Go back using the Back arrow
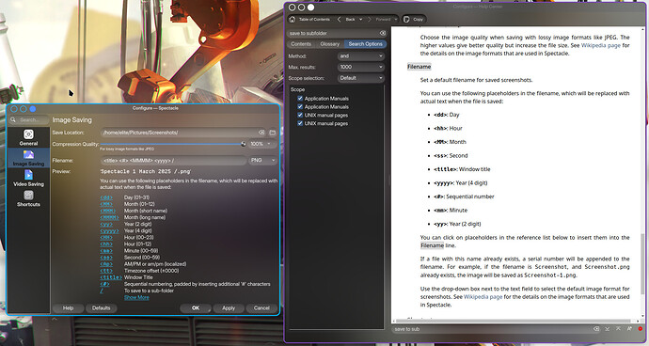This screenshot has height=346, width=649. point(340,19)
